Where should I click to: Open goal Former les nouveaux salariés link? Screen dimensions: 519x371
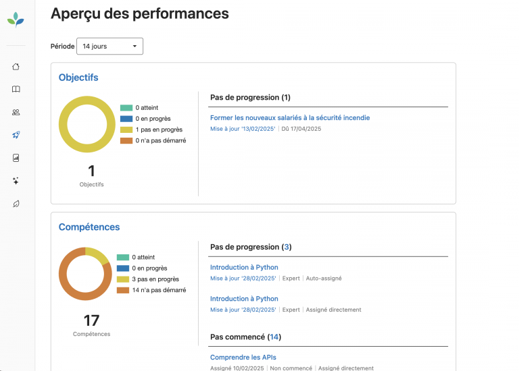click(x=290, y=117)
